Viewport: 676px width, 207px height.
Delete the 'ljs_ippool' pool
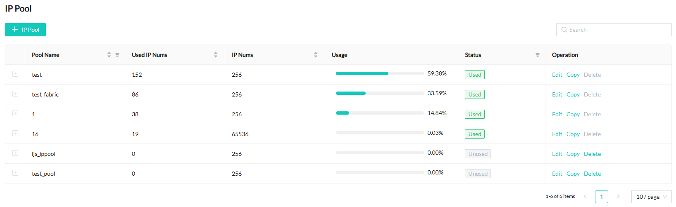click(592, 154)
